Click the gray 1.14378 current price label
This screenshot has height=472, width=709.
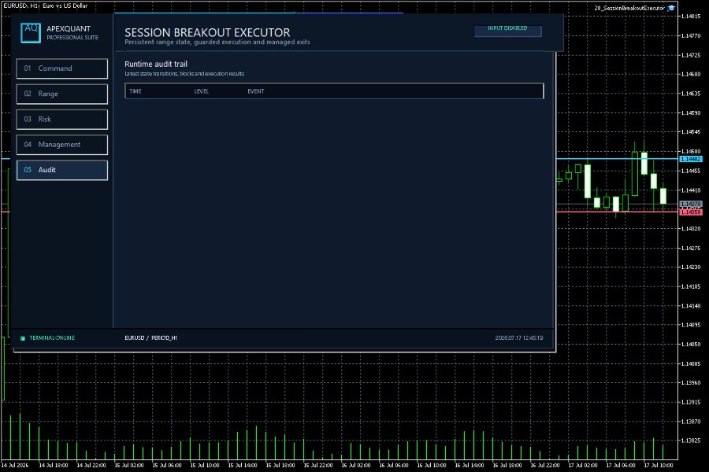click(x=690, y=205)
